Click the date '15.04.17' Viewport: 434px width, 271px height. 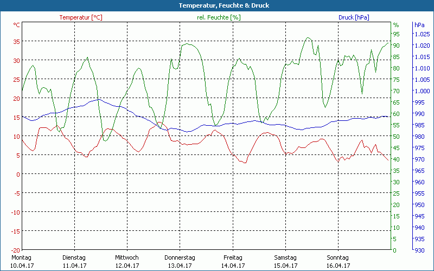click(286, 266)
